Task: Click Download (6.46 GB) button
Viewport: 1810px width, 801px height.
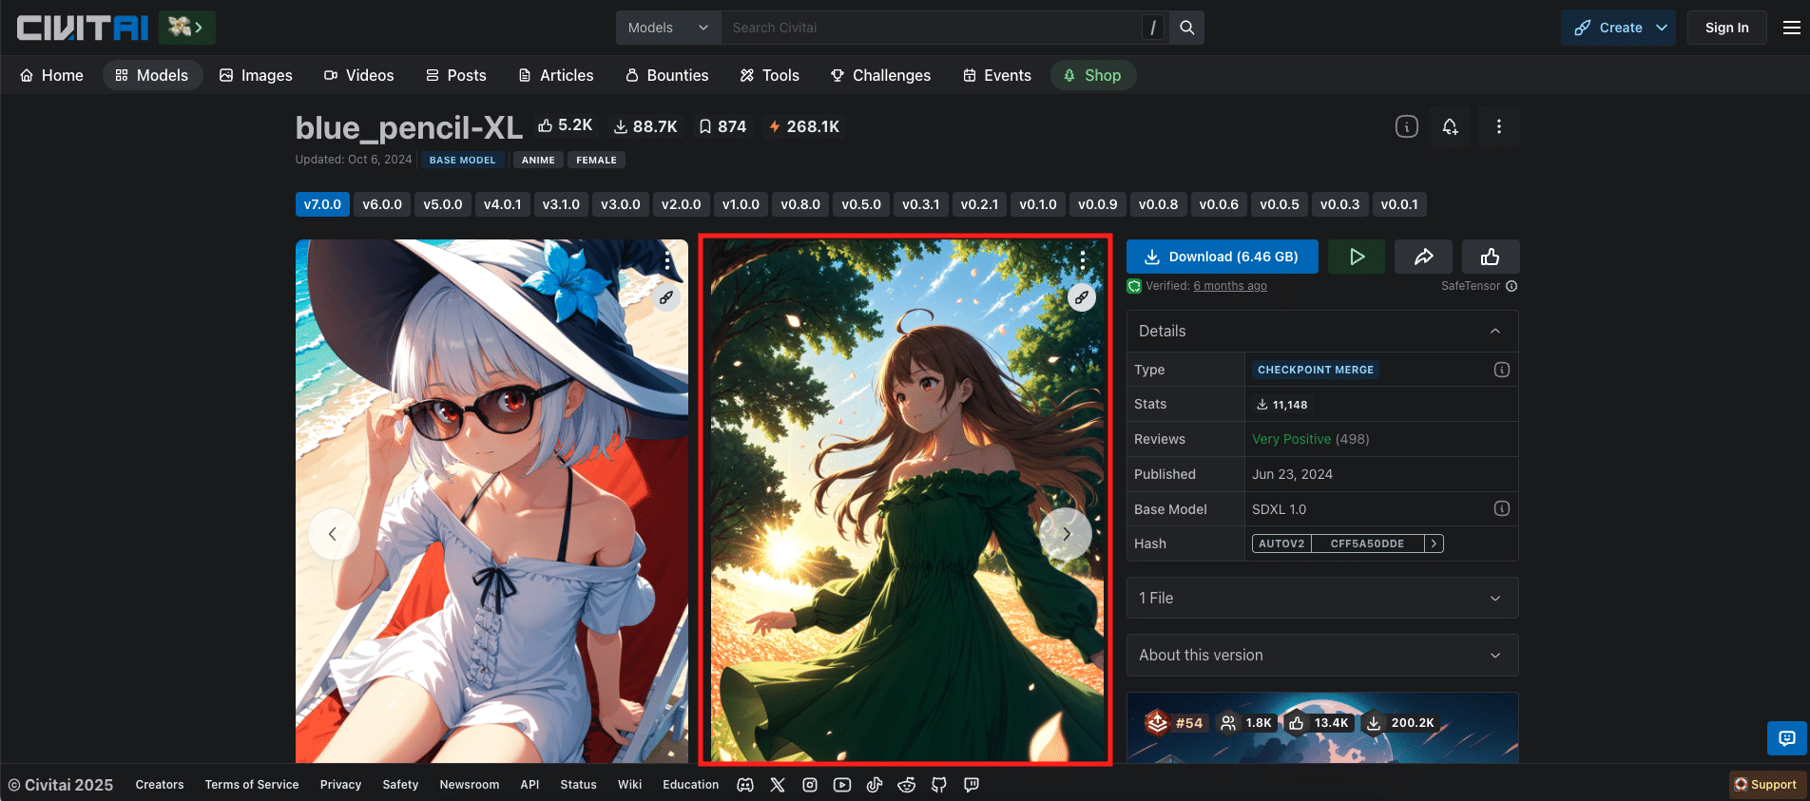Action: (x=1222, y=257)
